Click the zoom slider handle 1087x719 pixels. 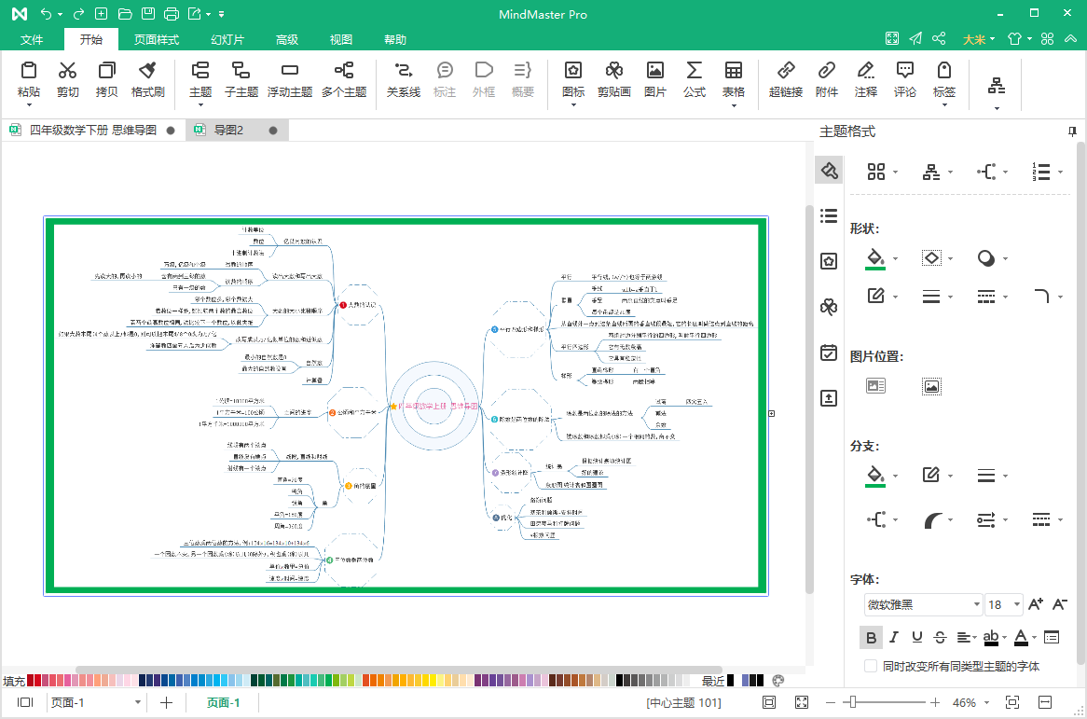click(x=853, y=702)
